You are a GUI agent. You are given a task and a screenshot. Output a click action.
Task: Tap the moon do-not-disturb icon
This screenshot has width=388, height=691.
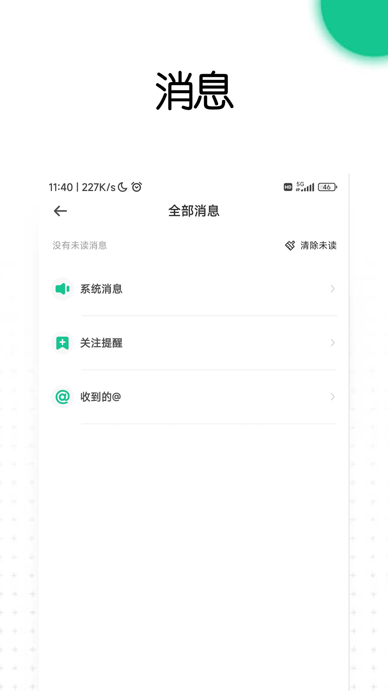click(123, 187)
